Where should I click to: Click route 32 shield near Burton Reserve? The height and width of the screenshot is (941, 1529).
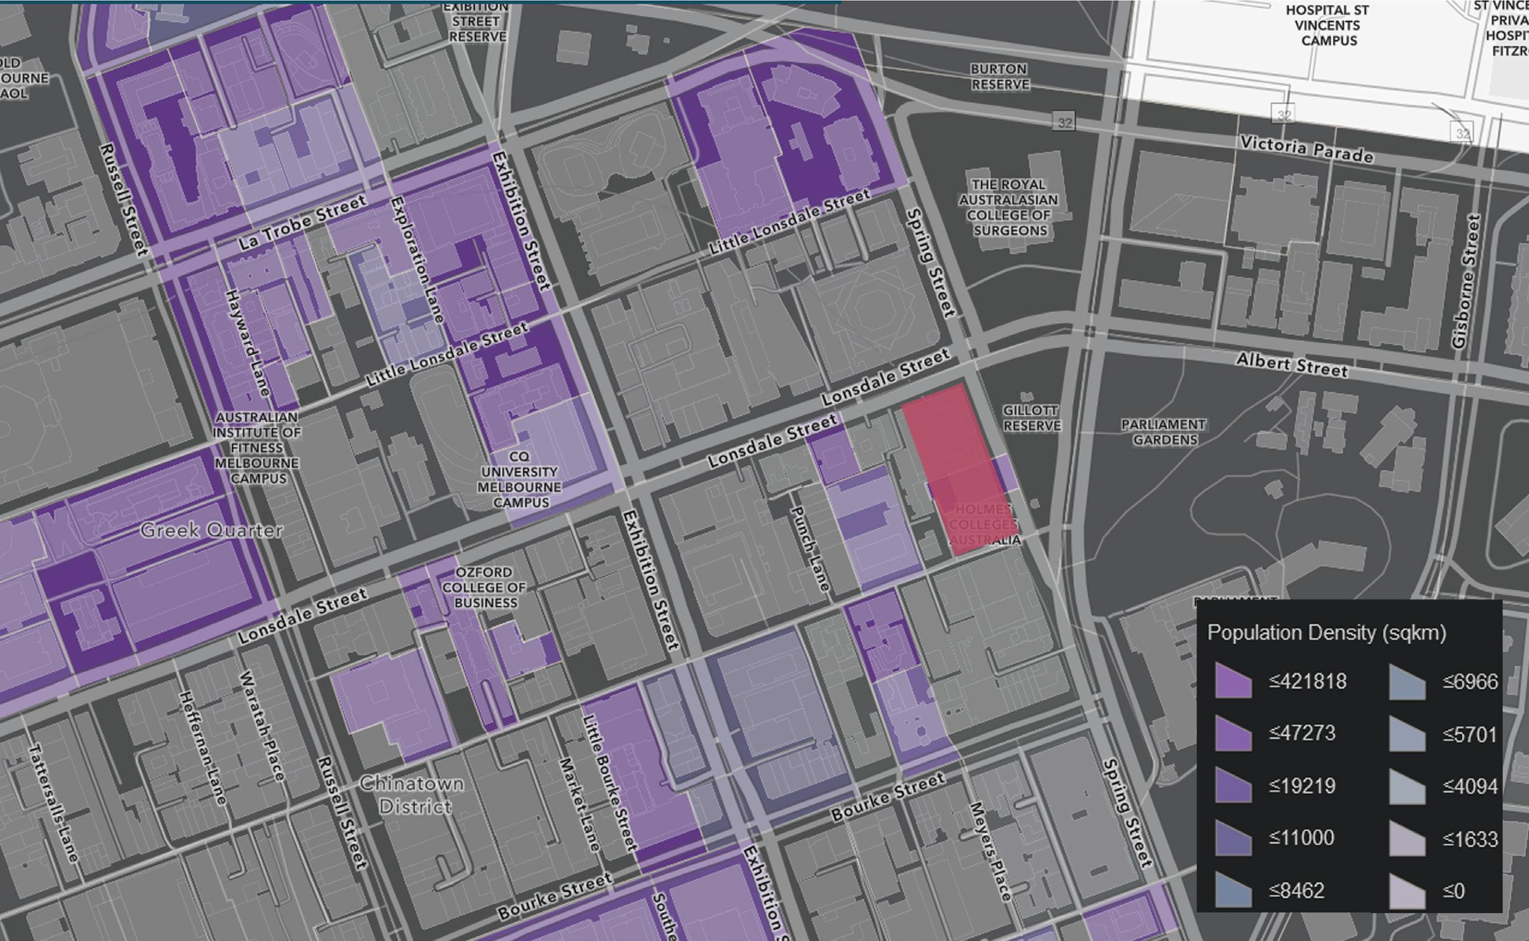[x=1065, y=121]
